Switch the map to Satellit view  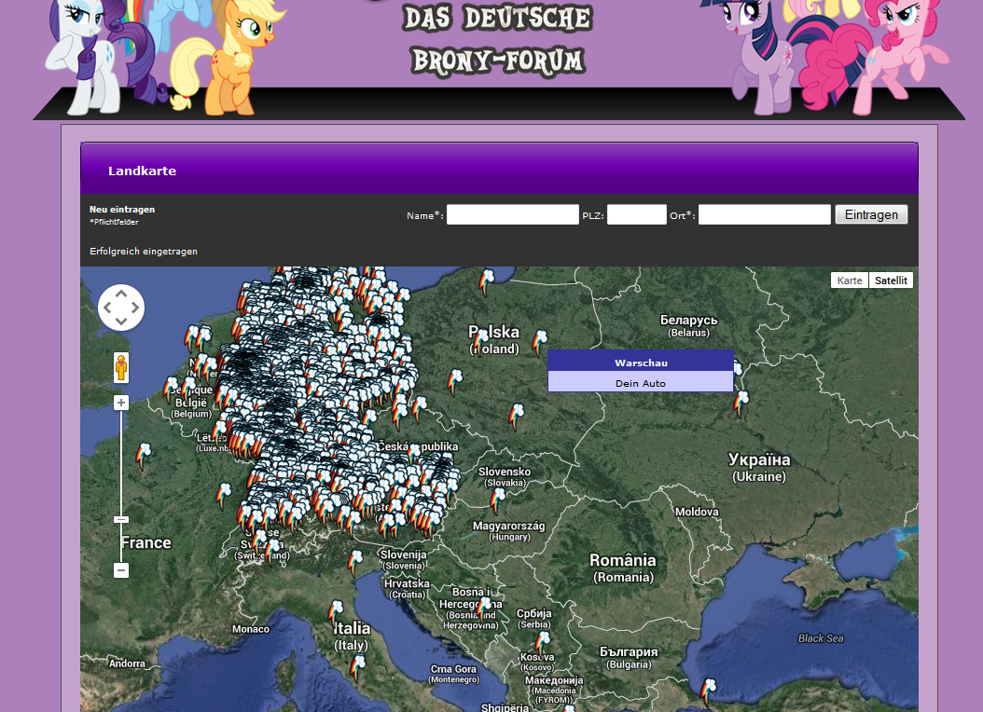pos(891,281)
